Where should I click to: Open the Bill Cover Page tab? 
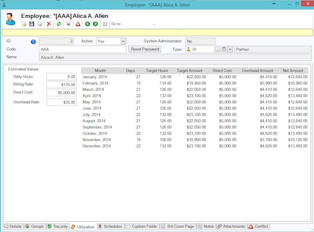pyautogui.click(x=178, y=226)
